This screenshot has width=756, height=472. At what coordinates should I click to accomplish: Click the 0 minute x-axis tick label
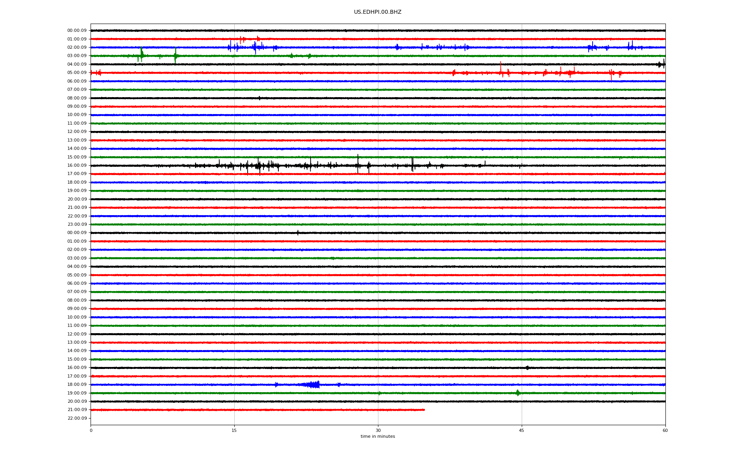tap(91, 430)
